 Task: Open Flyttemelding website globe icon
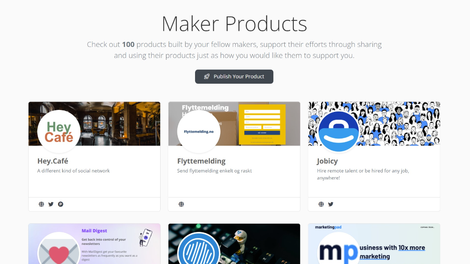point(181,204)
